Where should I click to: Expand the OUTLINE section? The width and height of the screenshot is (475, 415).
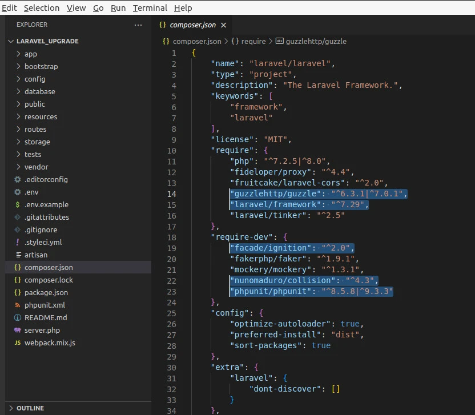click(x=31, y=408)
